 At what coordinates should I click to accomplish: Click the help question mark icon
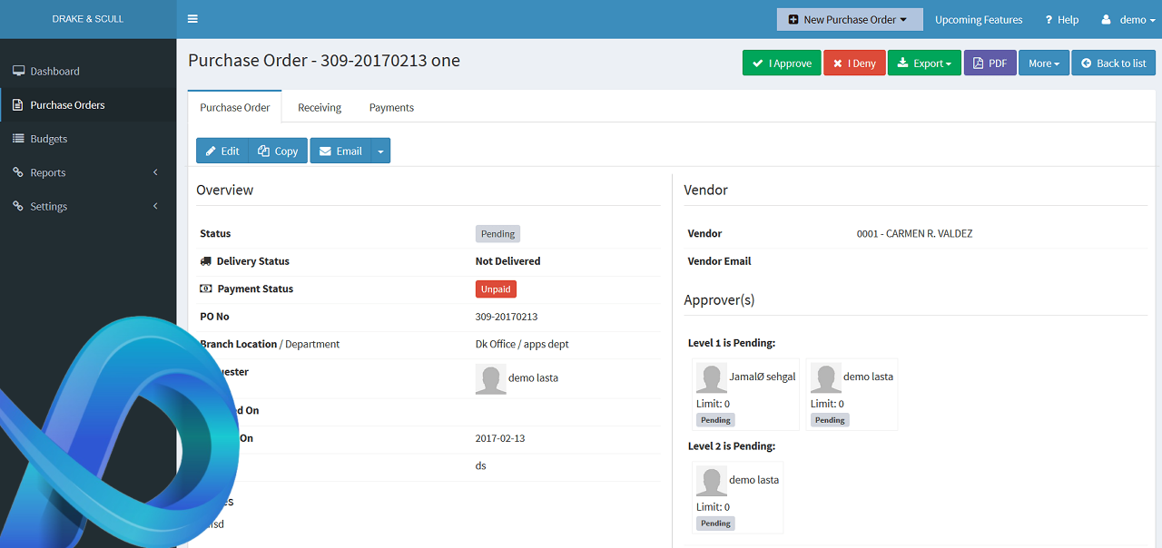pyautogui.click(x=1049, y=20)
